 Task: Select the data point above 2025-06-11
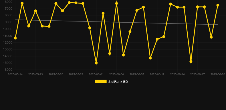click(x=157, y=39)
